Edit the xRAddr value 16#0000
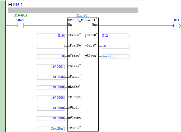 51,87
